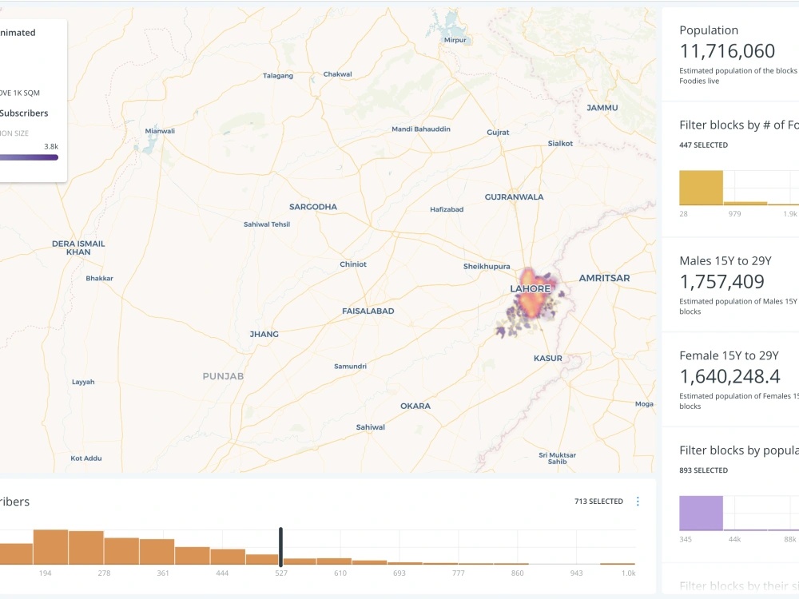Click the histogram bar above 444
This screenshot has width=799, height=599.
coord(228,556)
